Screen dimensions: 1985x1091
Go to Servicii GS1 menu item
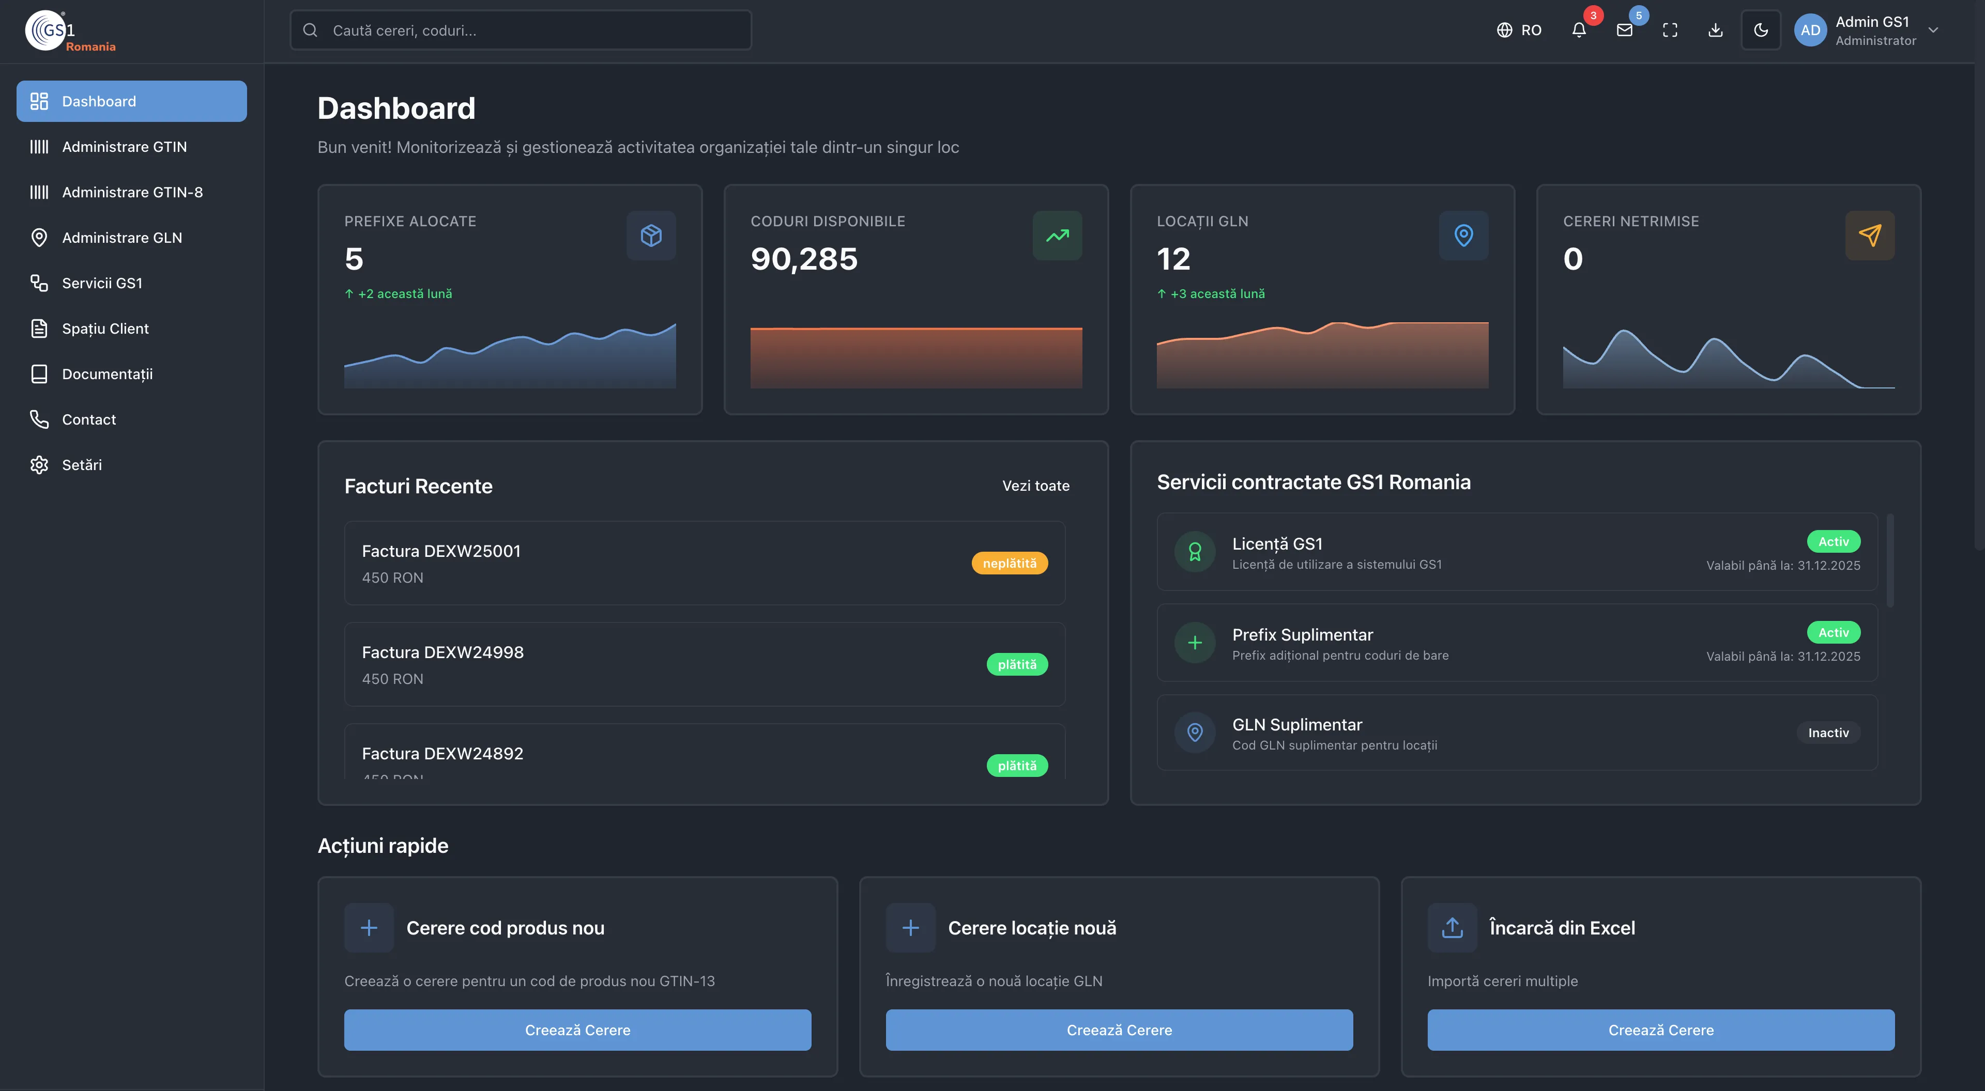(102, 283)
